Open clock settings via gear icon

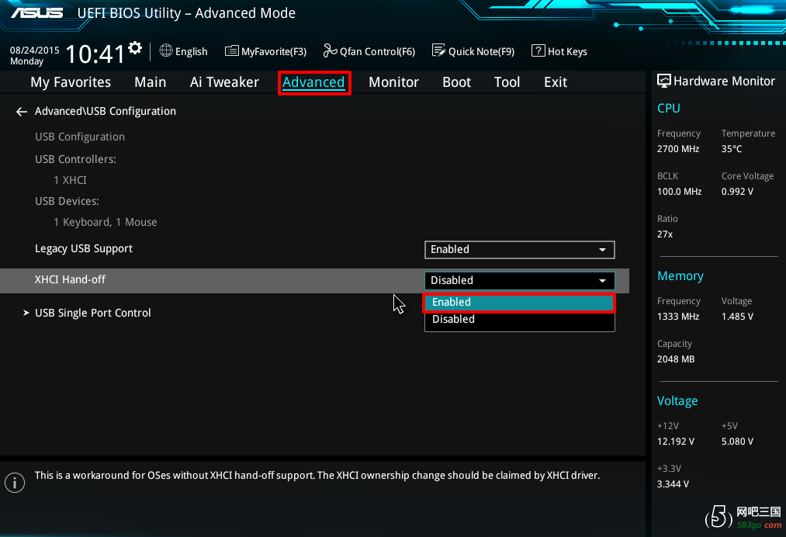coord(135,48)
